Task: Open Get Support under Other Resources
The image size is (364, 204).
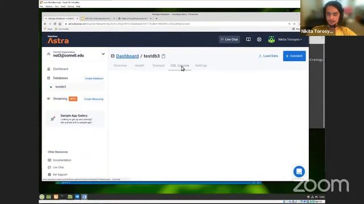Action: (60, 175)
